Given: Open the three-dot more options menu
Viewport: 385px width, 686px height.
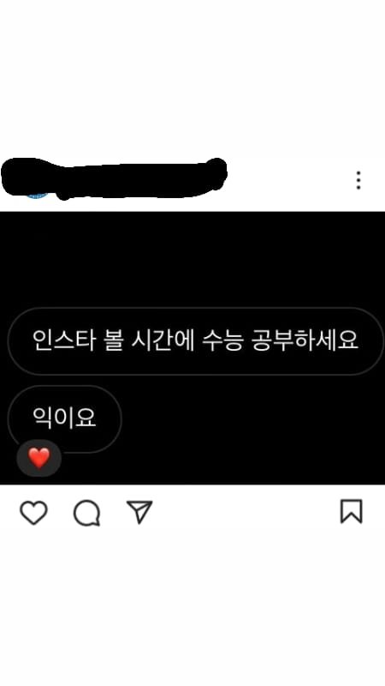Looking at the screenshot, I should point(358,180).
